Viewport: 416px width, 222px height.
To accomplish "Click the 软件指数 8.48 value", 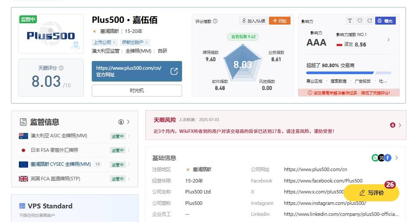I will pos(220,88).
